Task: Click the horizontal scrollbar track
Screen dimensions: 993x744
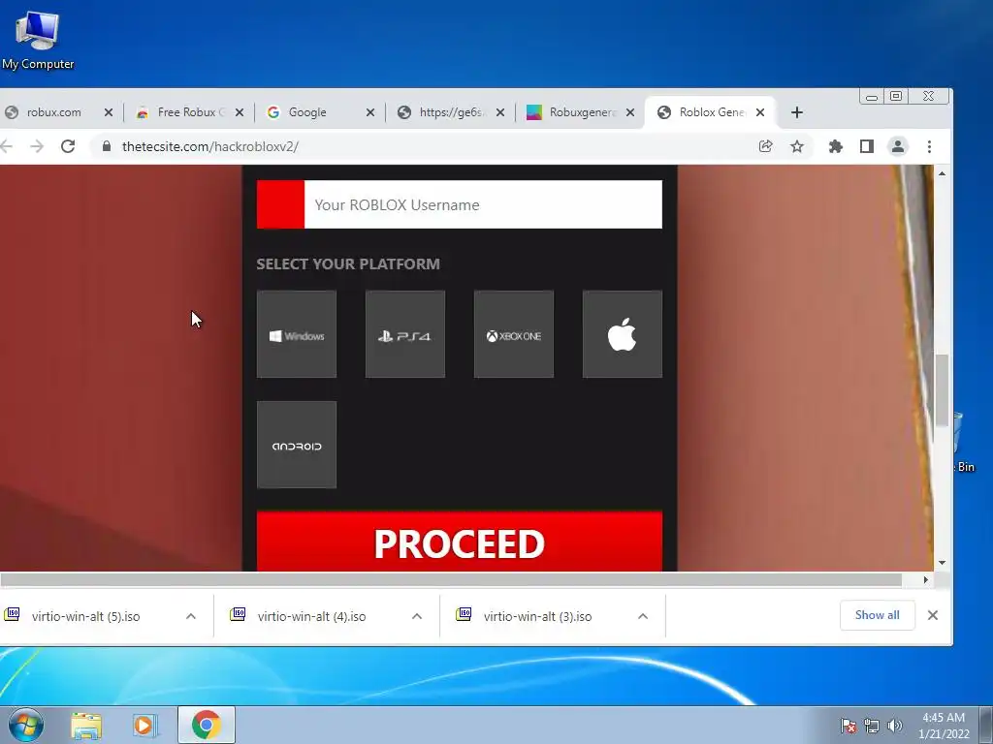Action: click(451, 579)
